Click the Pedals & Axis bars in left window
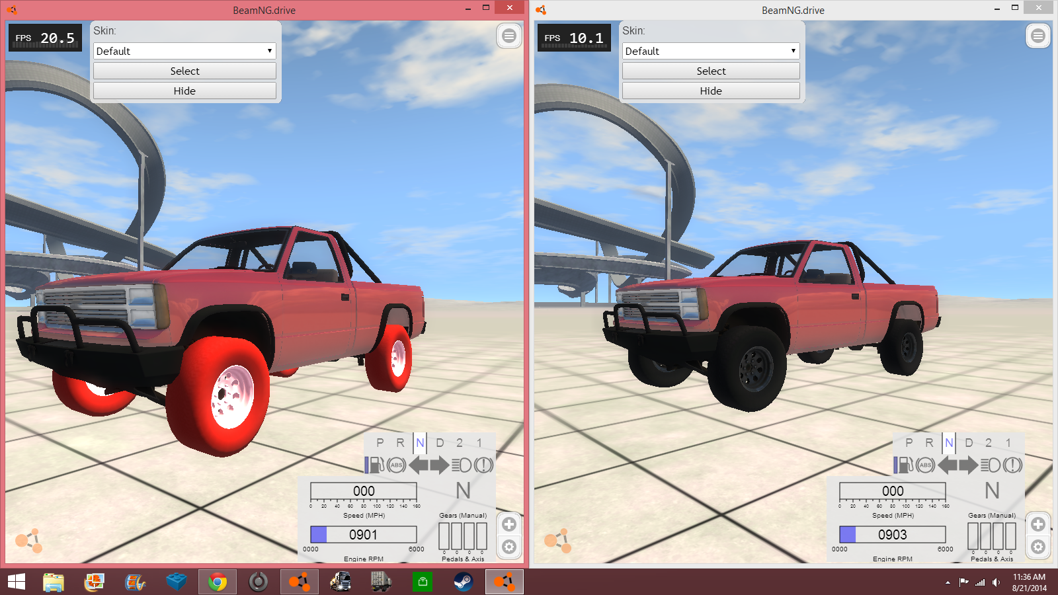The height and width of the screenshot is (595, 1058). click(x=463, y=536)
